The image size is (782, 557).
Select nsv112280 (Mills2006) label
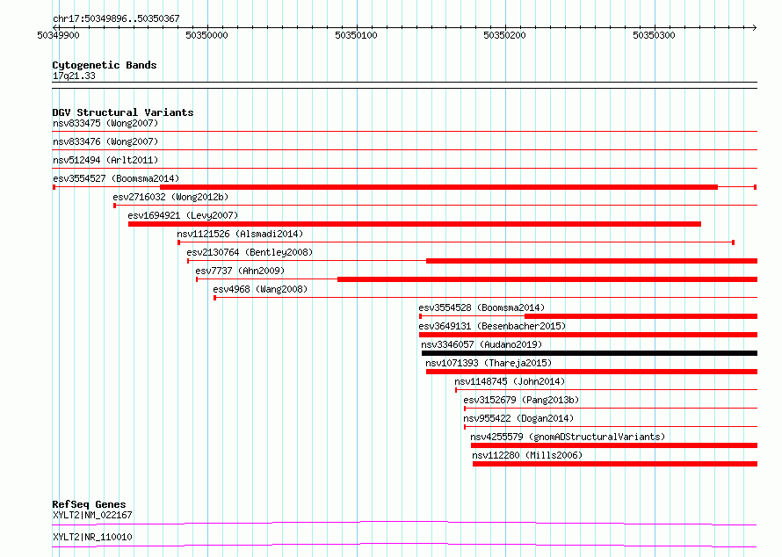point(527,455)
